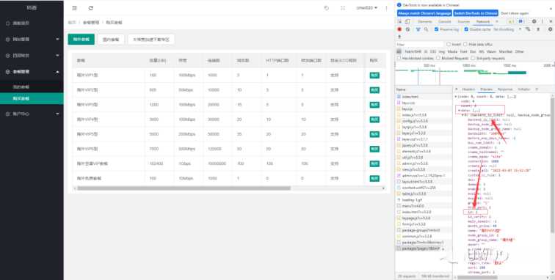Click the table's horizontal scrollbar

click(x=184, y=188)
